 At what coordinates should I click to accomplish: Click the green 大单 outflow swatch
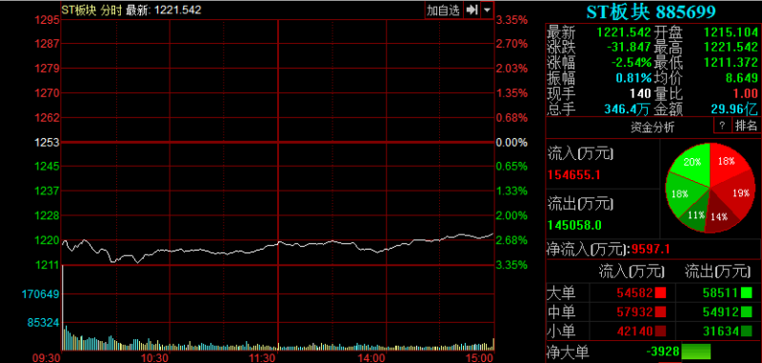point(746,293)
